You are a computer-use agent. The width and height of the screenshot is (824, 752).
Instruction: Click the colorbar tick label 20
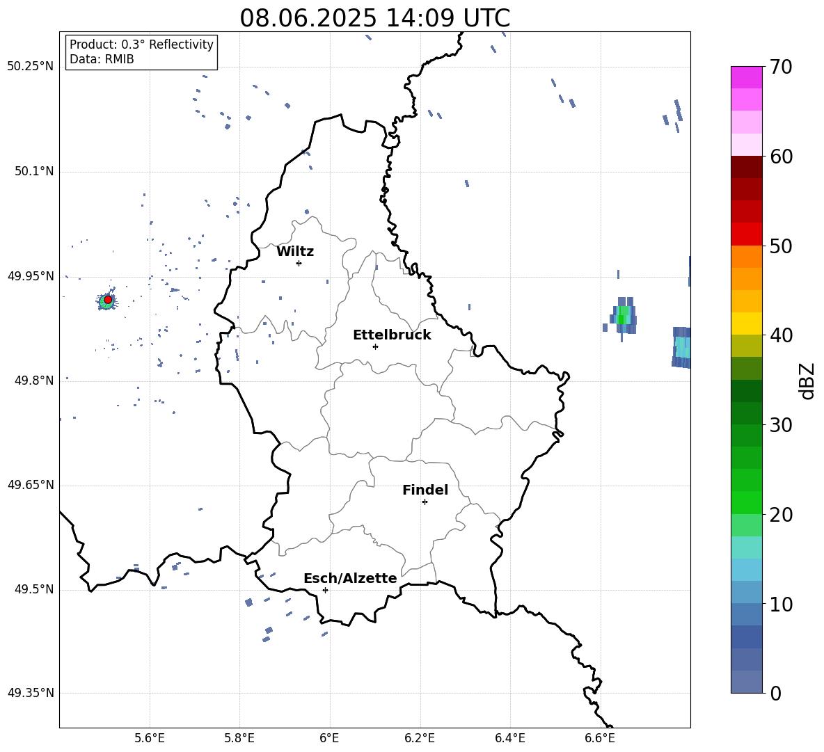point(782,515)
